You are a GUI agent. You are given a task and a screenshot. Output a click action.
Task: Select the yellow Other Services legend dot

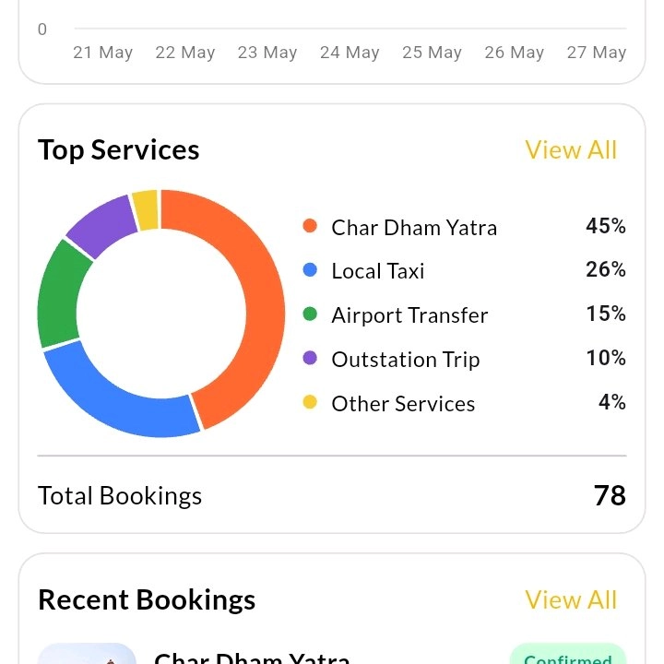click(310, 402)
